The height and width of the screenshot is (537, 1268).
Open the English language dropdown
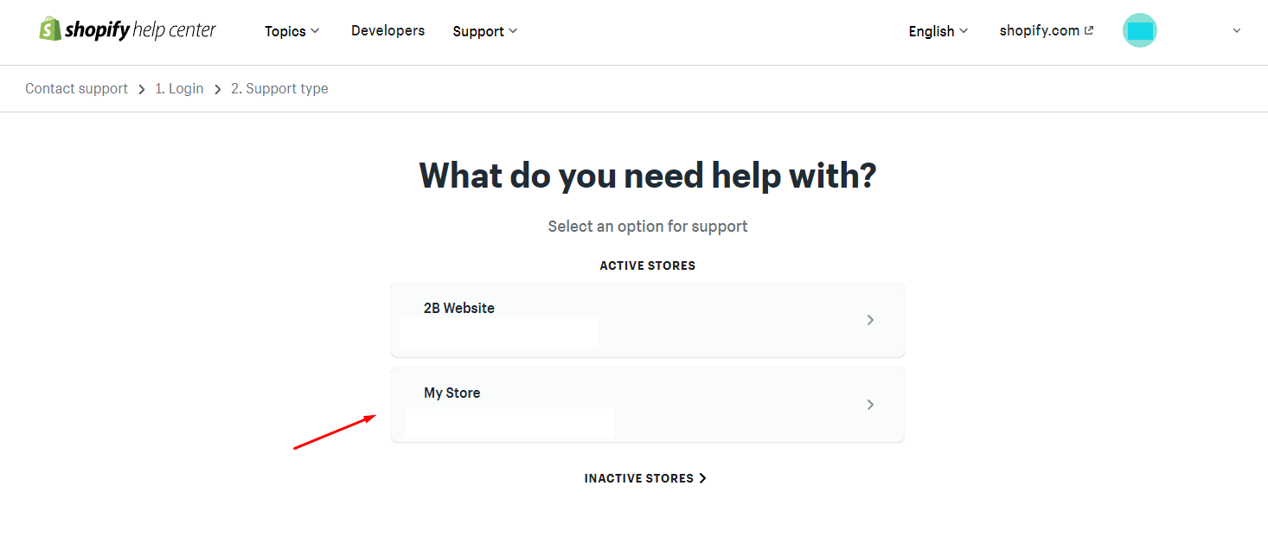click(937, 31)
